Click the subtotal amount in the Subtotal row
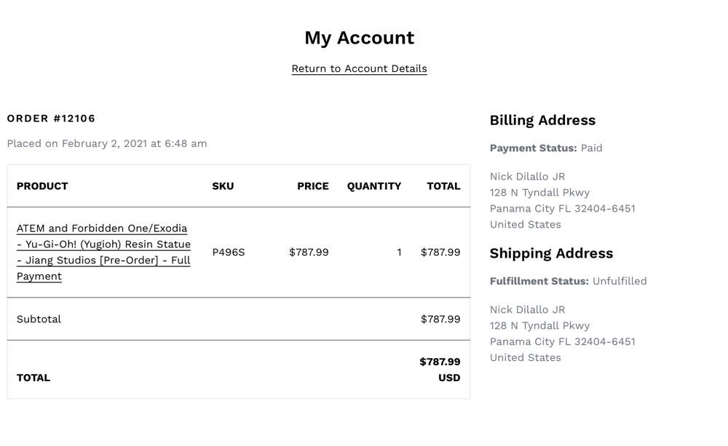728x446 pixels. click(x=440, y=319)
